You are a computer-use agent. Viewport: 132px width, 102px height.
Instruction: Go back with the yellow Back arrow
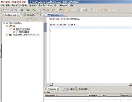click(x=110, y=10)
